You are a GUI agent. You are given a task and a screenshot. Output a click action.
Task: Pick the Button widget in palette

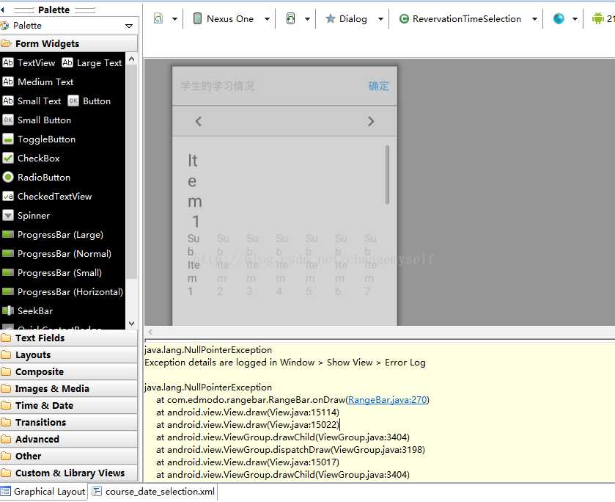tap(89, 101)
